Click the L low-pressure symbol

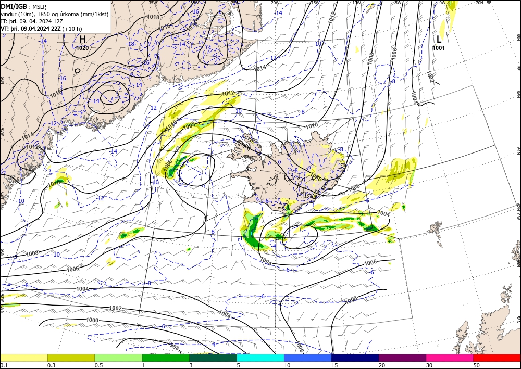point(439,39)
